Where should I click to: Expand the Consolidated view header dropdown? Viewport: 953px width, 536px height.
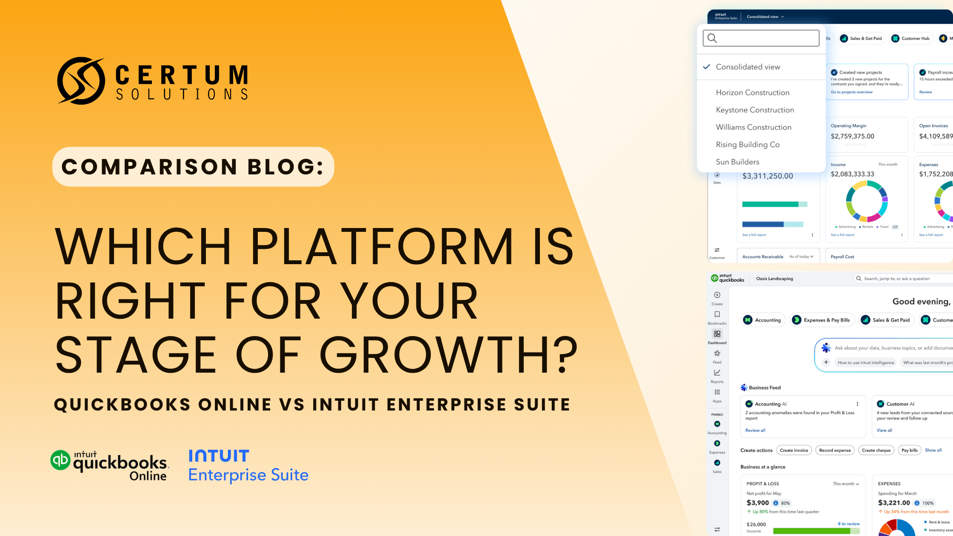click(x=765, y=17)
